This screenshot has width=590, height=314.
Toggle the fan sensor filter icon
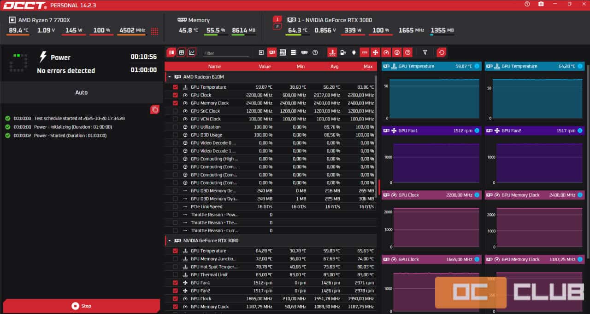375,52
